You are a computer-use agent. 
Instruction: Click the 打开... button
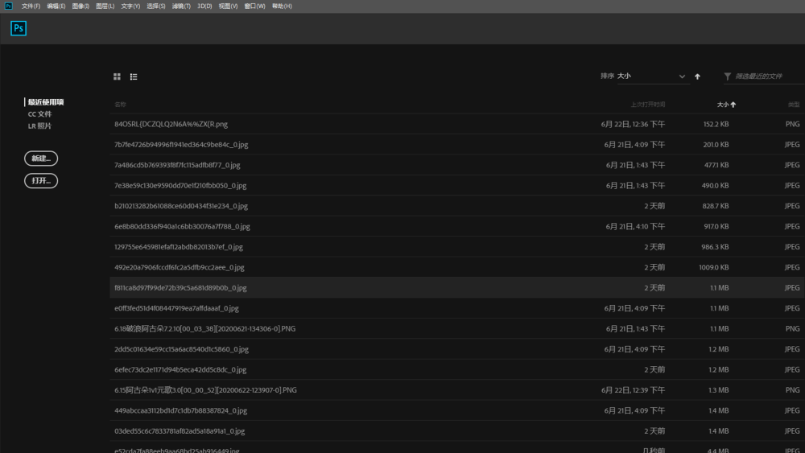click(x=41, y=181)
